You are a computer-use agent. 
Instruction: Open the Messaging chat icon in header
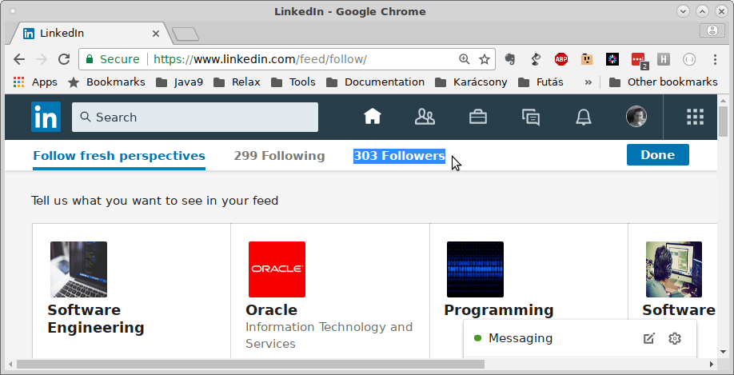[x=531, y=117]
